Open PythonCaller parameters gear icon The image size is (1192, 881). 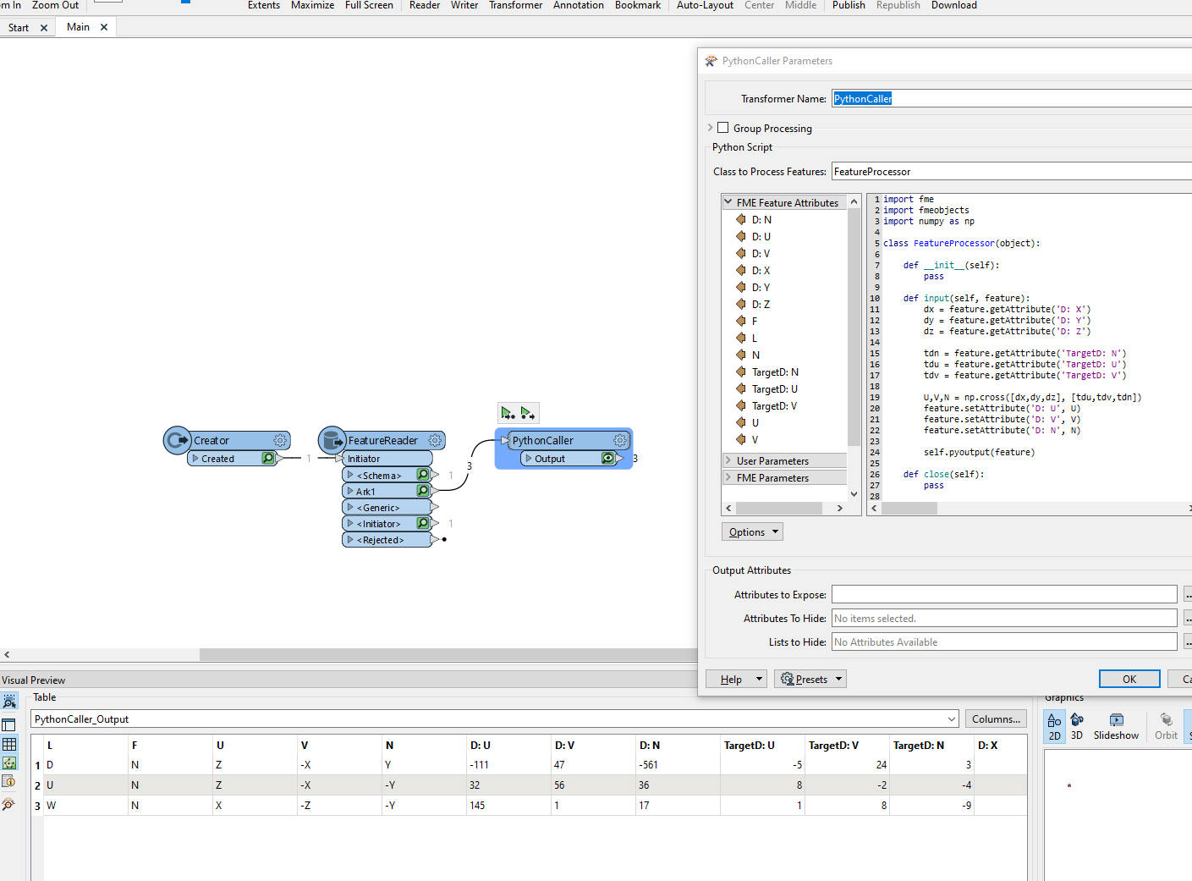[620, 441]
